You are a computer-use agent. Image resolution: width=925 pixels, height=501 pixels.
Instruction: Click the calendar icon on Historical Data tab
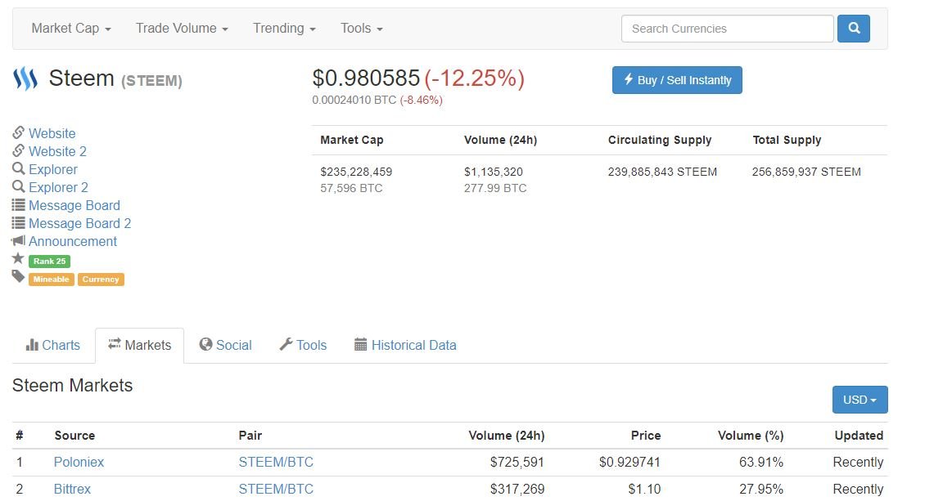click(x=360, y=344)
